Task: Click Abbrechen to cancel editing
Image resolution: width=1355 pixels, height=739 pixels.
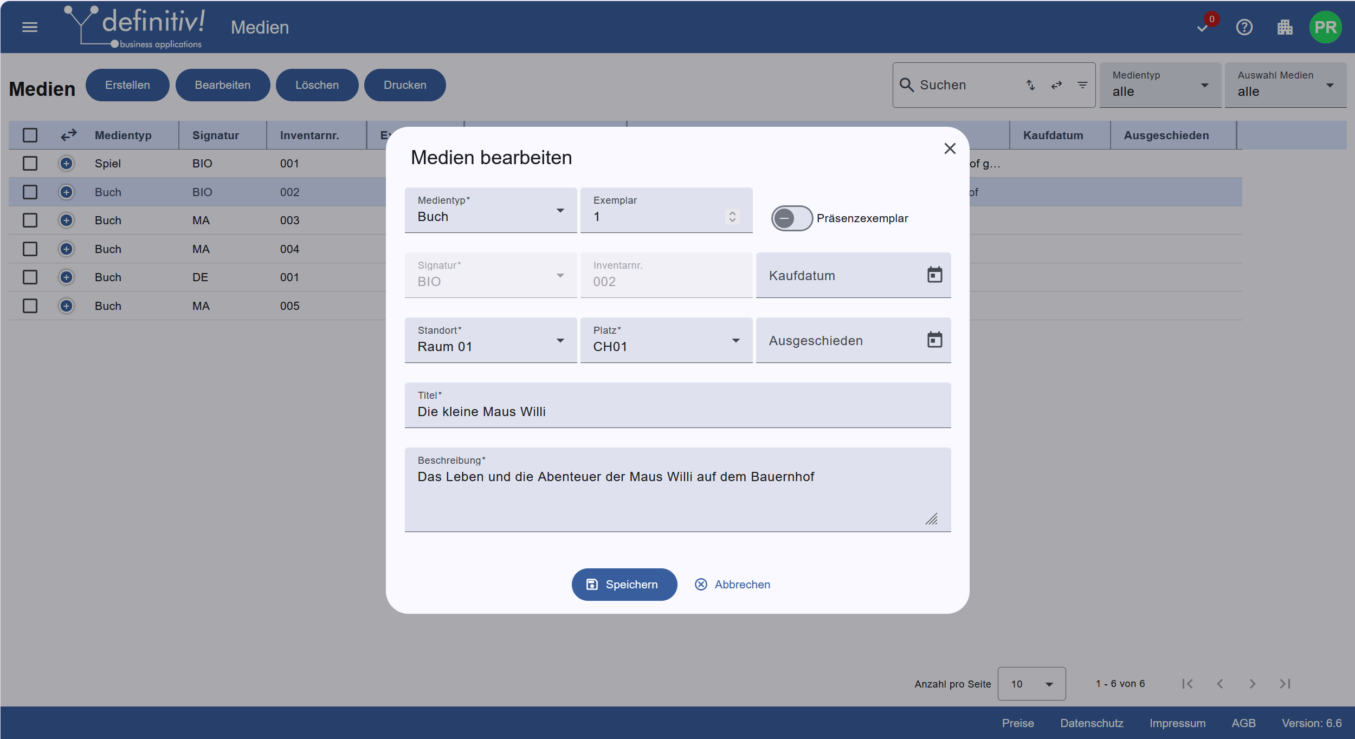Action: tap(732, 584)
